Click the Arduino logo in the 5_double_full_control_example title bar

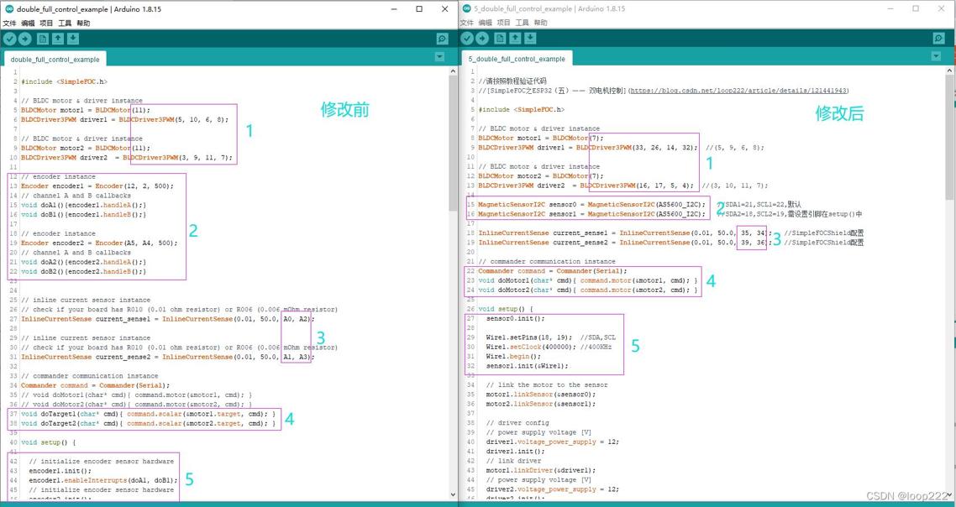coord(467,8)
